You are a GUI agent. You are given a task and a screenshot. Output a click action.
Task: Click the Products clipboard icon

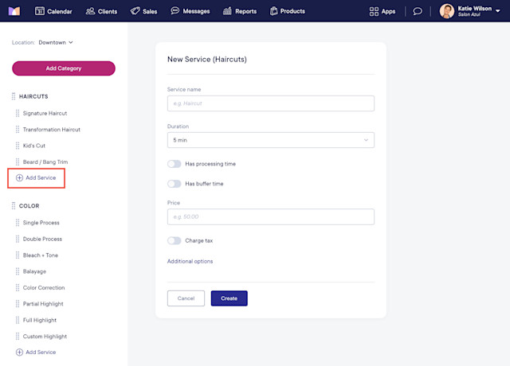click(x=274, y=11)
